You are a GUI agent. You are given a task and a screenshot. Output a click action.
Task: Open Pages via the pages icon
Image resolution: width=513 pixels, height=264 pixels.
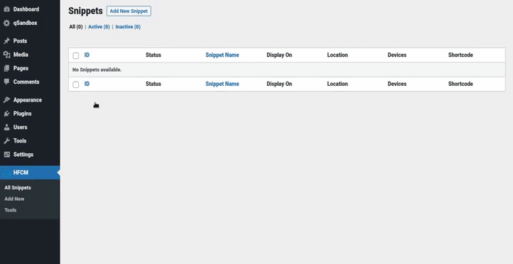[6, 68]
